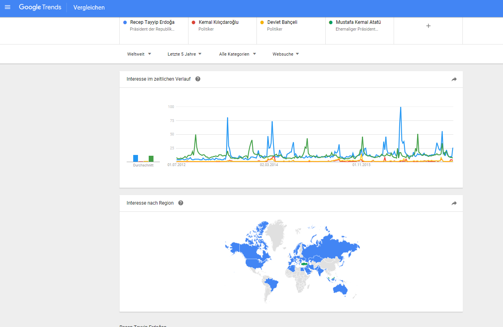
Task: Click the 50 value on the y-axis
Action: (172, 134)
